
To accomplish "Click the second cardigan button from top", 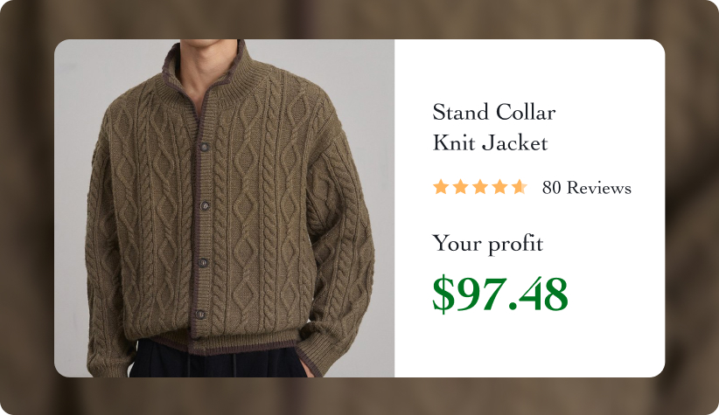I will pyautogui.click(x=205, y=205).
